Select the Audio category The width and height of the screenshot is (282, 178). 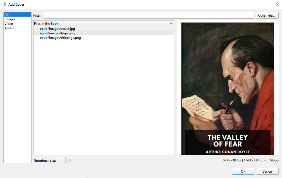click(17, 28)
